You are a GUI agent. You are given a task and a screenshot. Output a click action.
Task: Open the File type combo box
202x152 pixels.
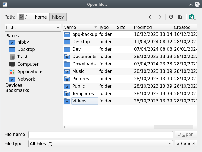[x=100, y=144]
